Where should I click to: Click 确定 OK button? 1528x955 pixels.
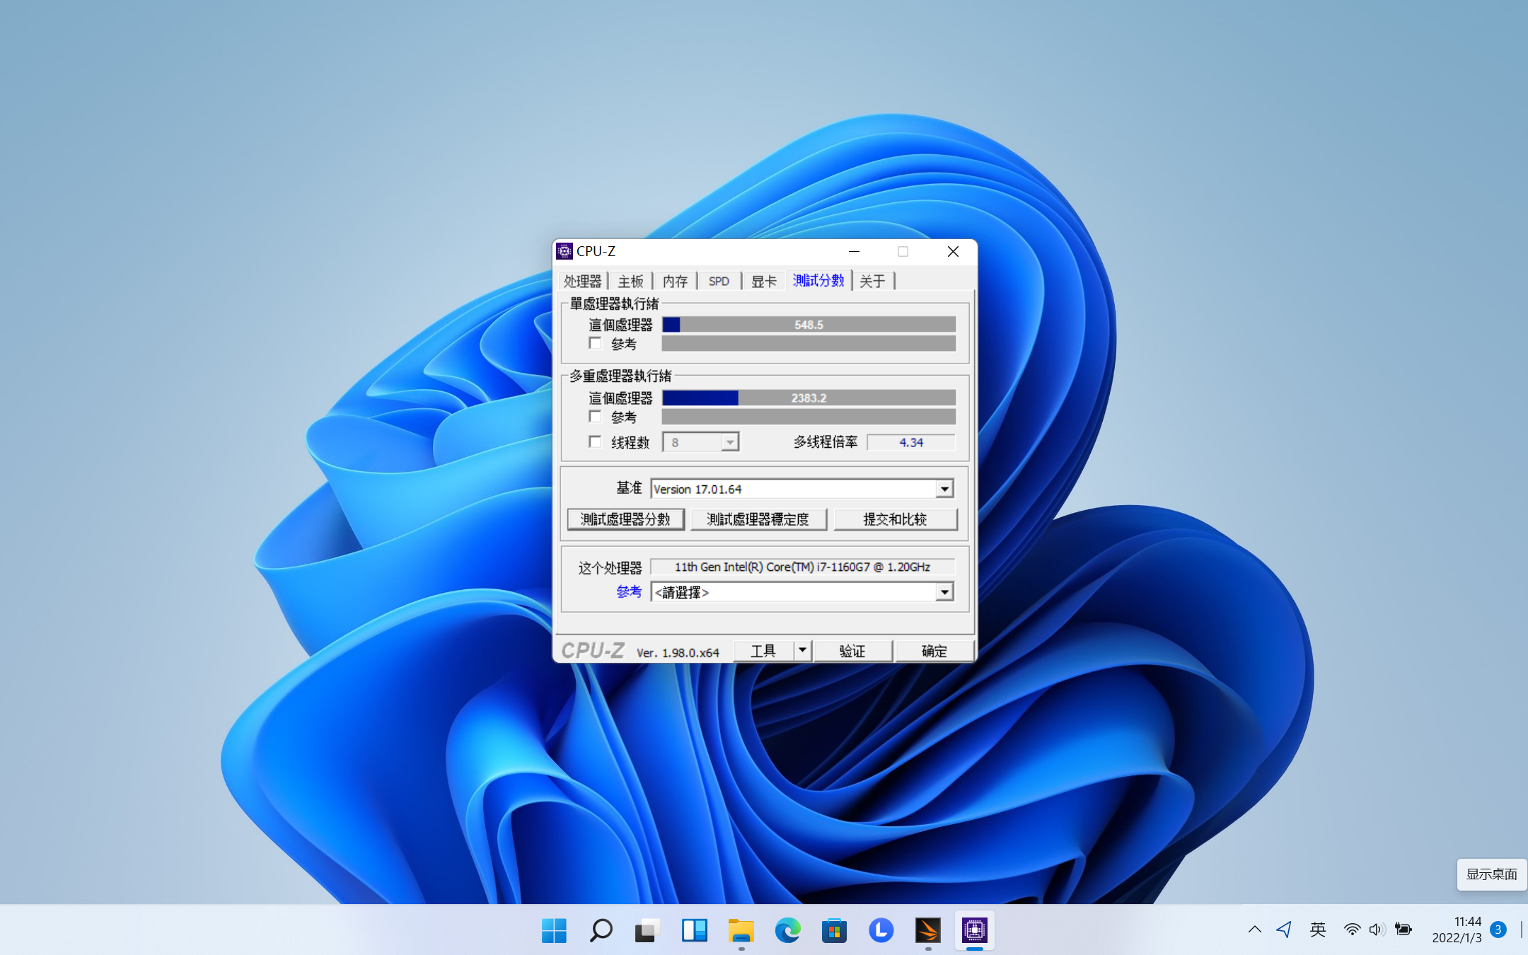click(x=934, y=650)
